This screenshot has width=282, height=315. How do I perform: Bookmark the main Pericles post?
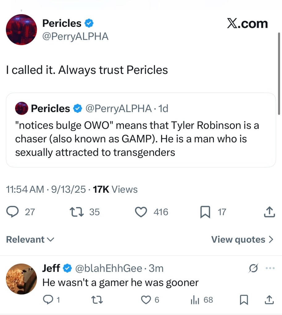(x=205, y=212)
